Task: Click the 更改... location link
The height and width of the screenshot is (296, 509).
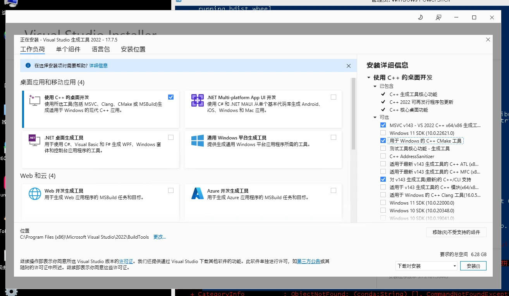Action: (160, 237)
